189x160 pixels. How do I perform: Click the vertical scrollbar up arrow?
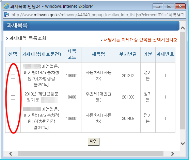tap(183, 28)
